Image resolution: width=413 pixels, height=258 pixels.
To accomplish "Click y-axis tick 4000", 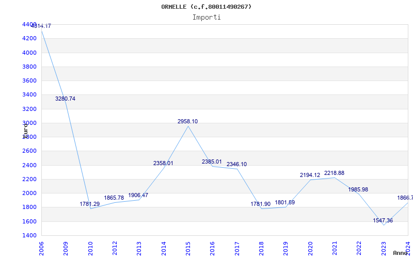I will (x=29, y=53).
